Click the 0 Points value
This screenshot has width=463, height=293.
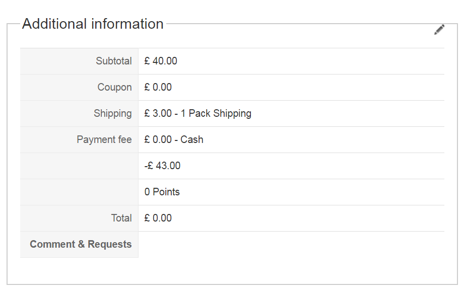(162, 192)
